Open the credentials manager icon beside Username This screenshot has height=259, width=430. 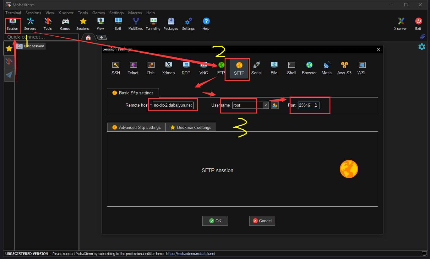(x=275, y=105)
